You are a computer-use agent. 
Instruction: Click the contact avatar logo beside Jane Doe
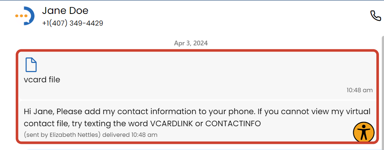pos(25,16)
